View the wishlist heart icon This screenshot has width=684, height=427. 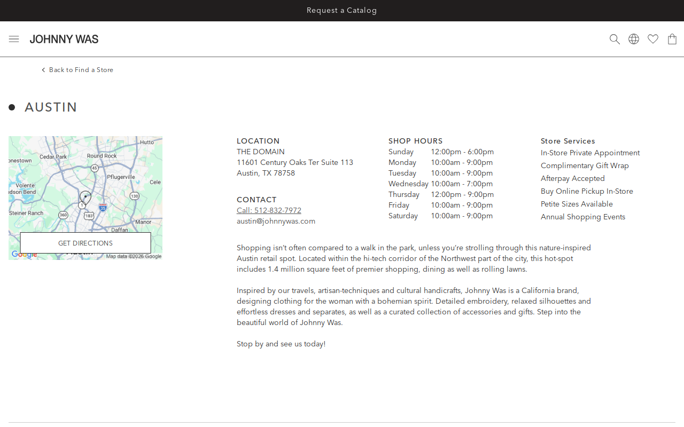[x=653, y=39]
